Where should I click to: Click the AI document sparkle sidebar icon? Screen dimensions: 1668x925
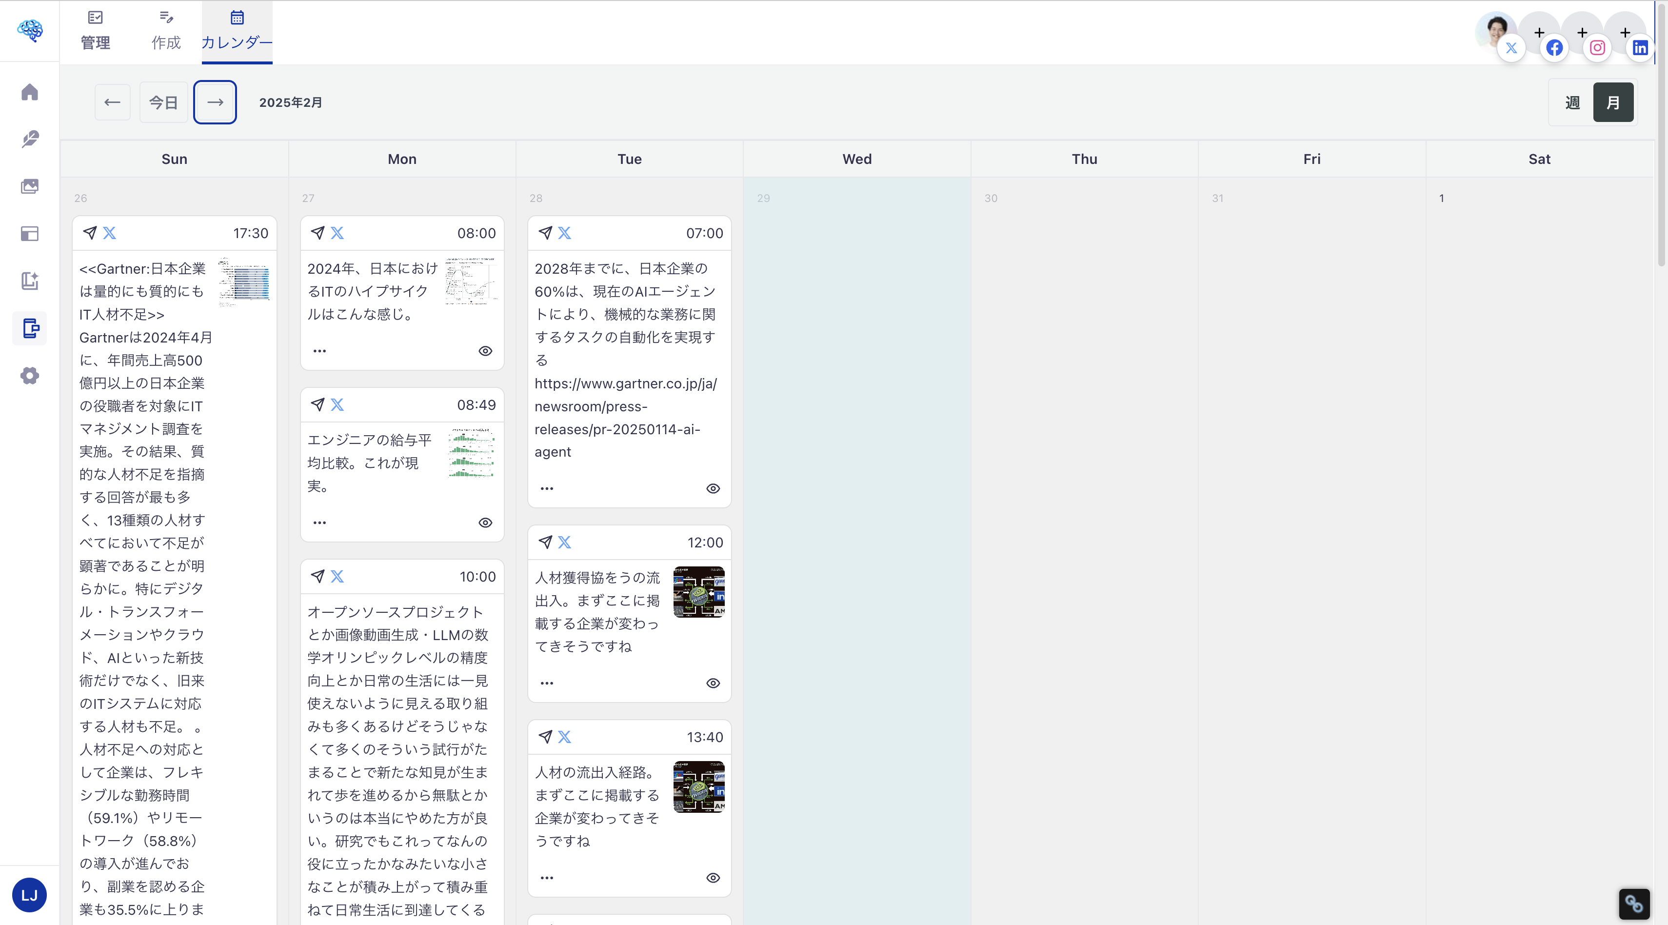30,281
